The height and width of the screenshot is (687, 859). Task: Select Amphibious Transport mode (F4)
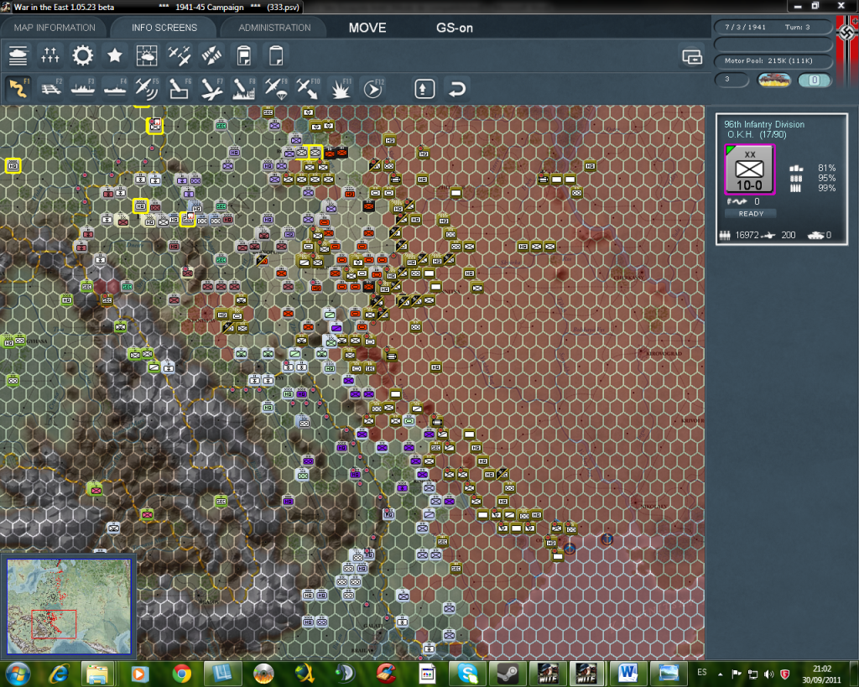(x=115, y=88)
